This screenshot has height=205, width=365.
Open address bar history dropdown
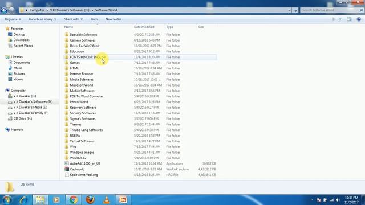pos(289,10)
